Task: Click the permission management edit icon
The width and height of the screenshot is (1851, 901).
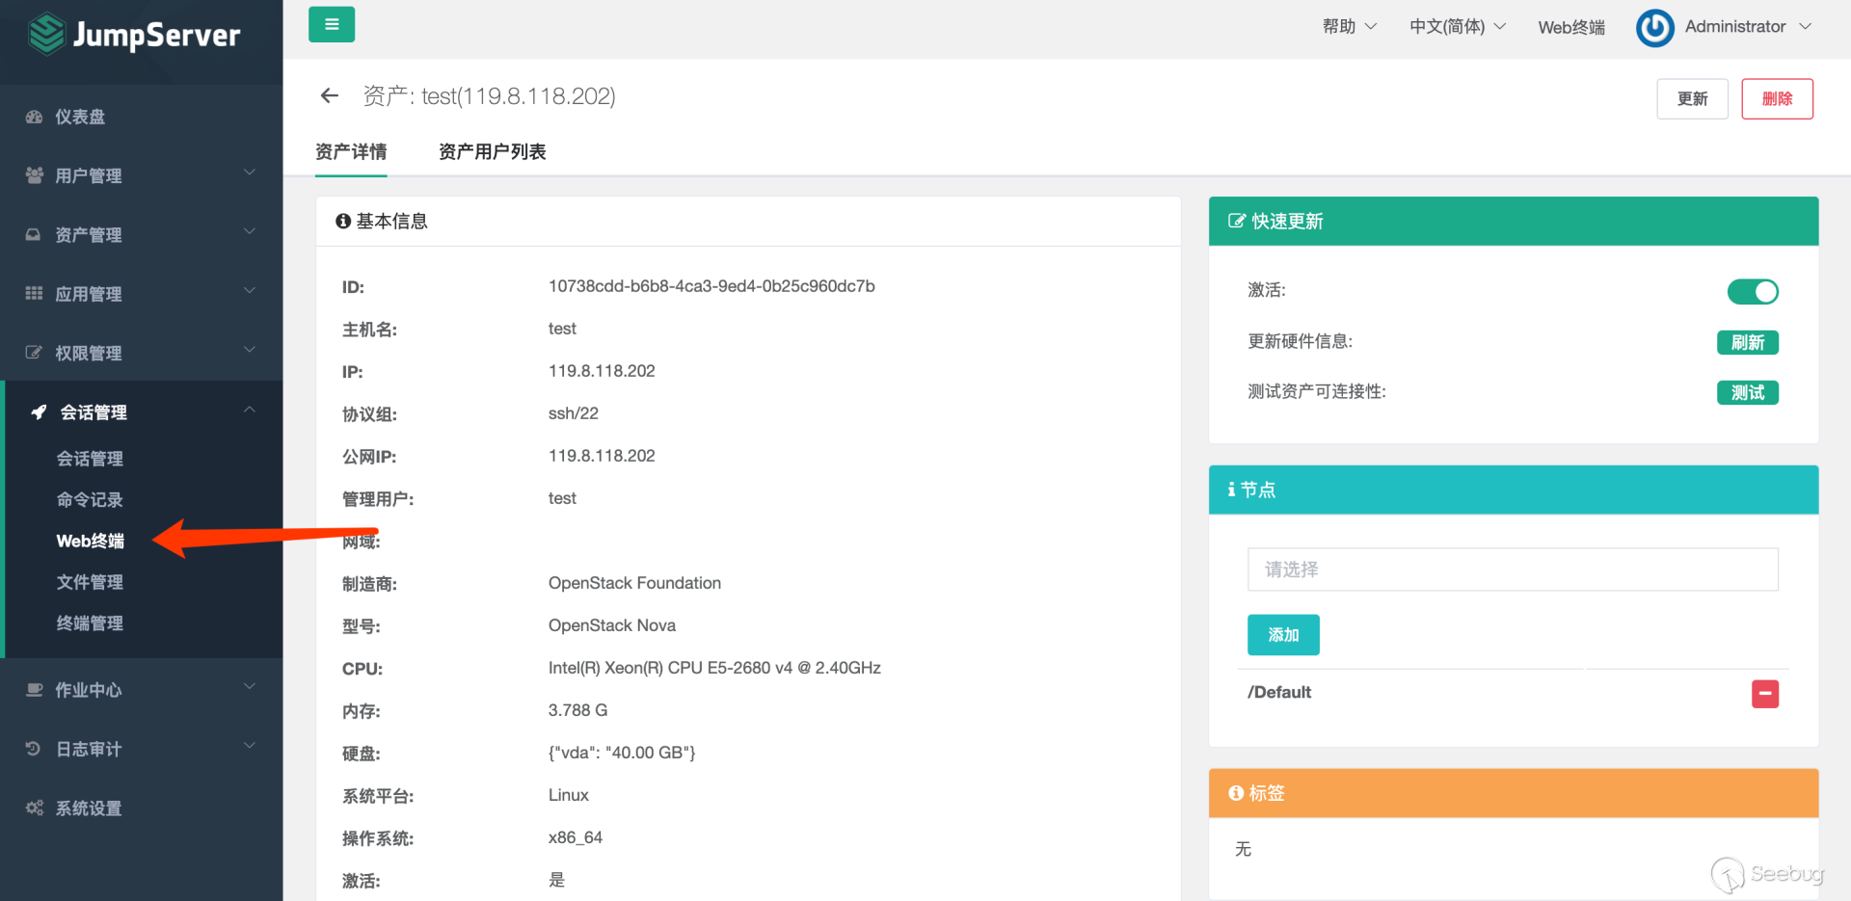Action: coord(34,353)
